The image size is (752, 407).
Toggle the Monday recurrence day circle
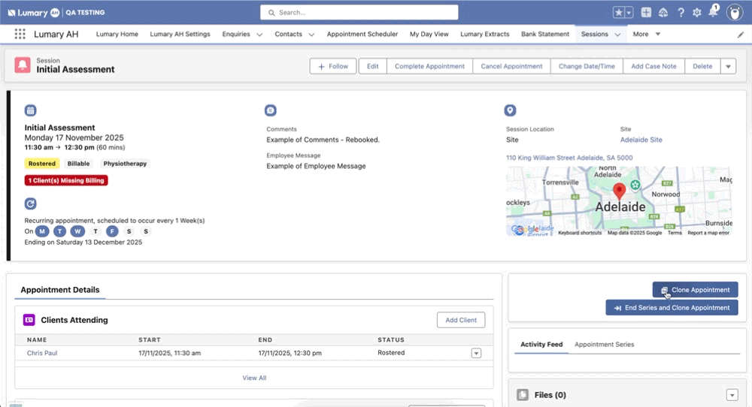point(42,231)
